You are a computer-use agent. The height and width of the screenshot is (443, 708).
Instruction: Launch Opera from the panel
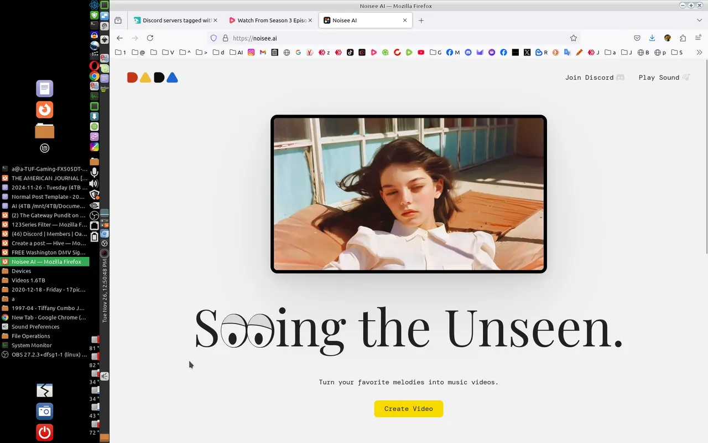tap(94, 65)
